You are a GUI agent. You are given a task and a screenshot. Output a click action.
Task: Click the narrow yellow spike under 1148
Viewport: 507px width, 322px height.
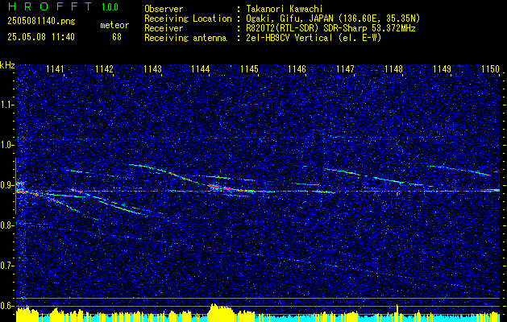(397, 312)
